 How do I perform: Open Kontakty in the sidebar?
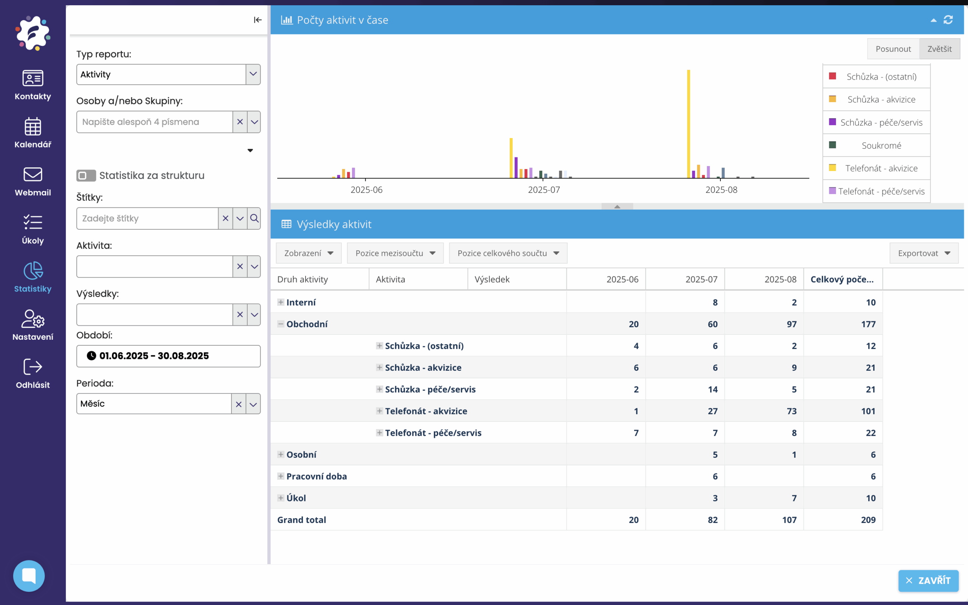(x=33, y=85)
